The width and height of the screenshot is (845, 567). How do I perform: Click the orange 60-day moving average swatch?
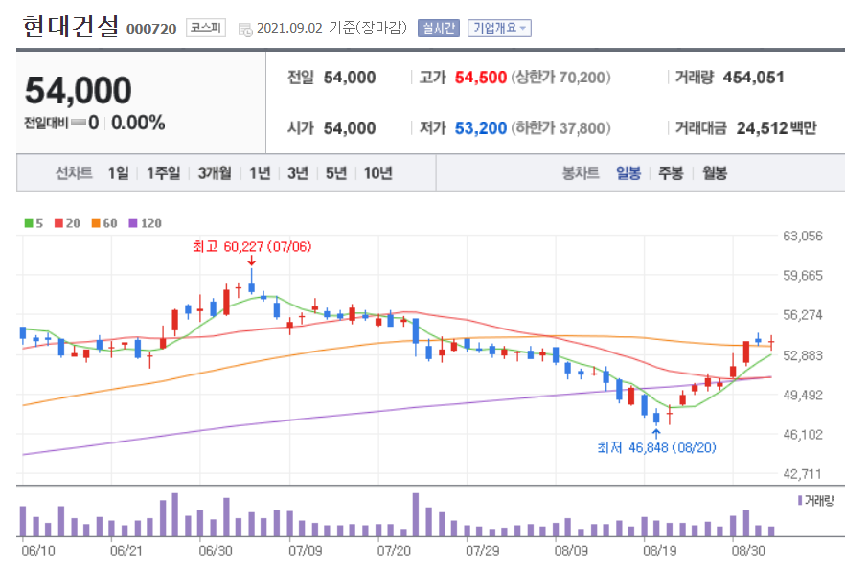click(96, 223)
